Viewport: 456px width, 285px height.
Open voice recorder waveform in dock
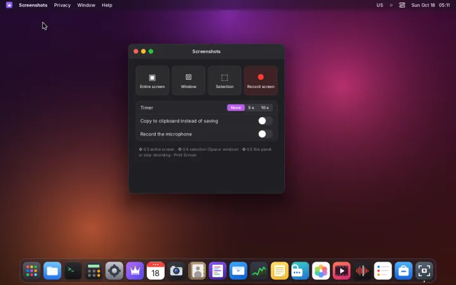pos(362,271)
